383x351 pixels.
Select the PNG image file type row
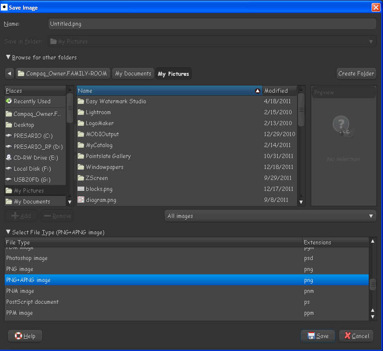[x=187, y=269]
